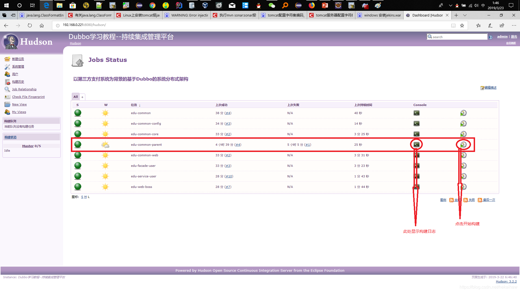Start build for edu-common

(463, 113)
